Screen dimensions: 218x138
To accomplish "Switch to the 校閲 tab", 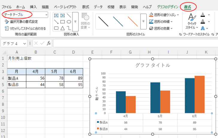I will 111,7.
